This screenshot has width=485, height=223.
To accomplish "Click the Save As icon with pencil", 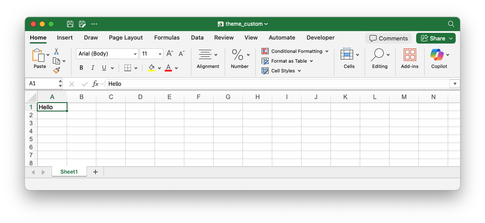I will (82, 24).
